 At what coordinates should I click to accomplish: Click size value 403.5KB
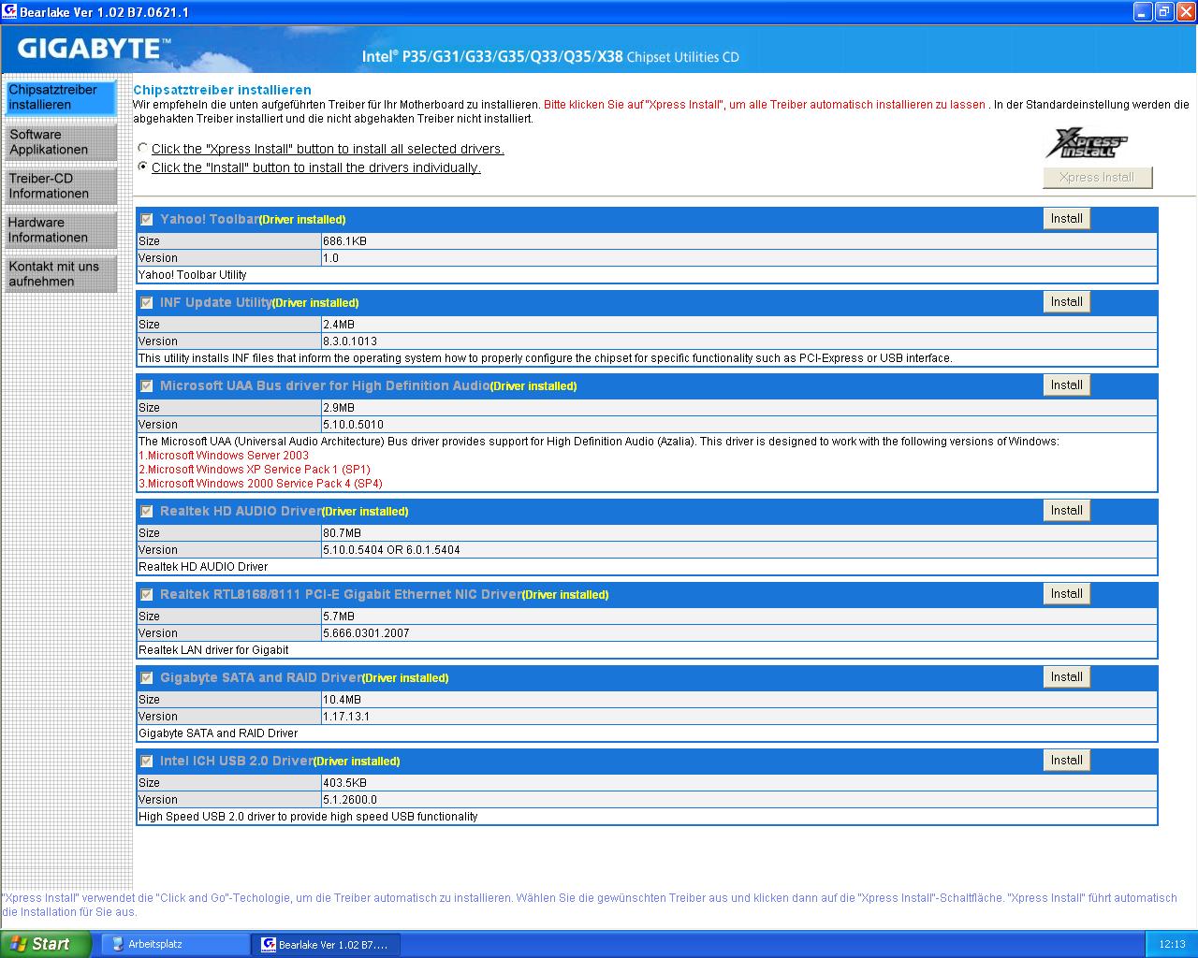click(344, 783)
